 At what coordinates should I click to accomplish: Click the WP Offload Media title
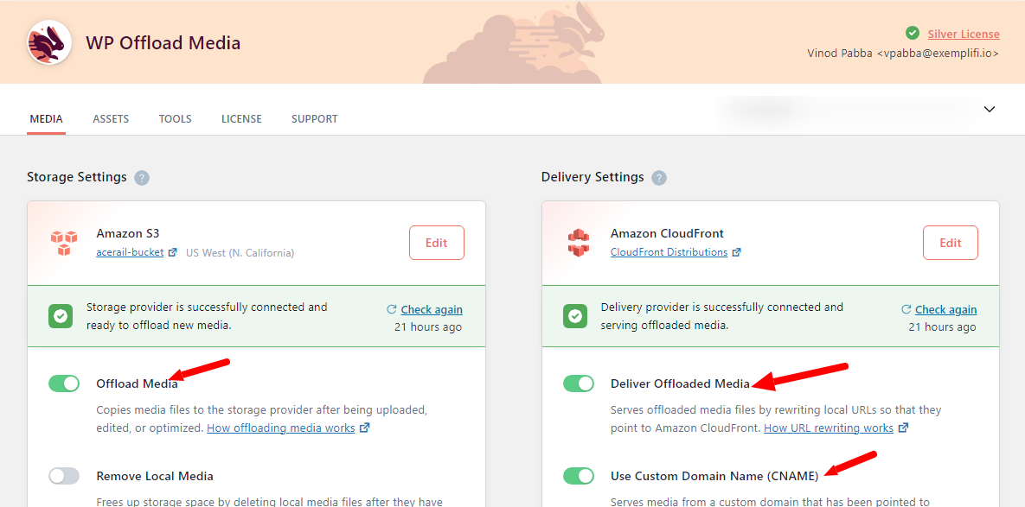(163, 43)
